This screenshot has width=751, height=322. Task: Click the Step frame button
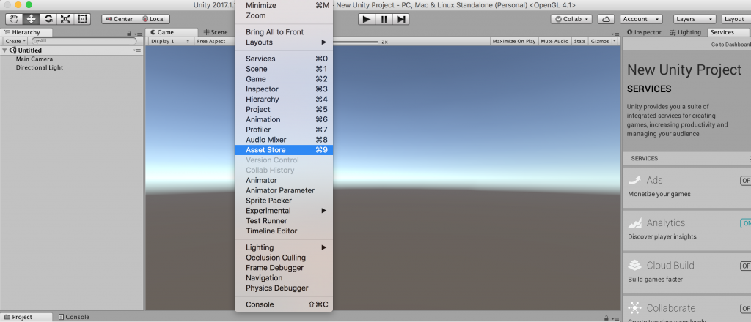(x=401, y=19)
